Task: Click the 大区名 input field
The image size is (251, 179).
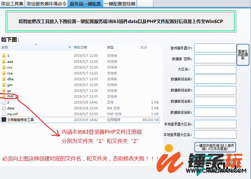Action: click(x=215, y=69)
